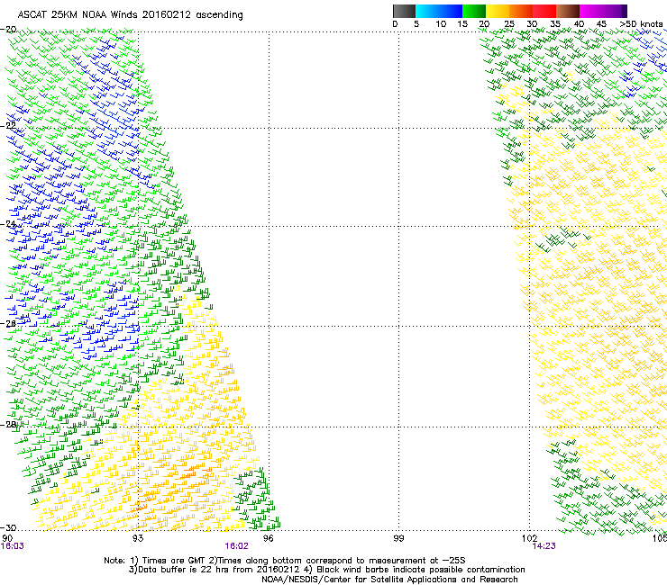Click the '-24' latitude axis label
Screen dimensions: 667x585
point(8,223)
